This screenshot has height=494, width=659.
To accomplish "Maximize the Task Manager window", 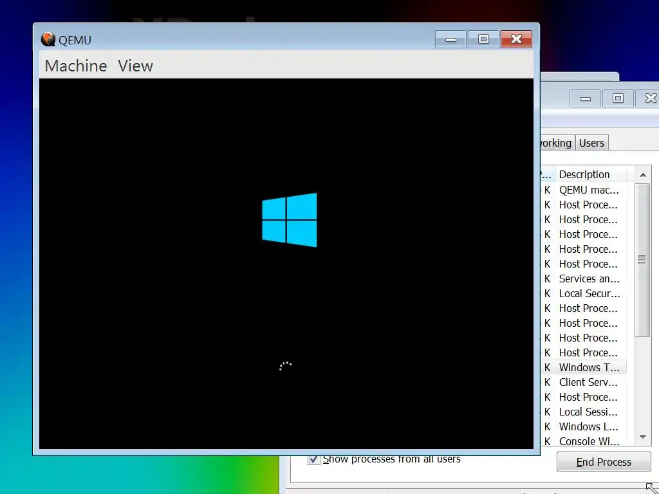I will coord(618,98).
